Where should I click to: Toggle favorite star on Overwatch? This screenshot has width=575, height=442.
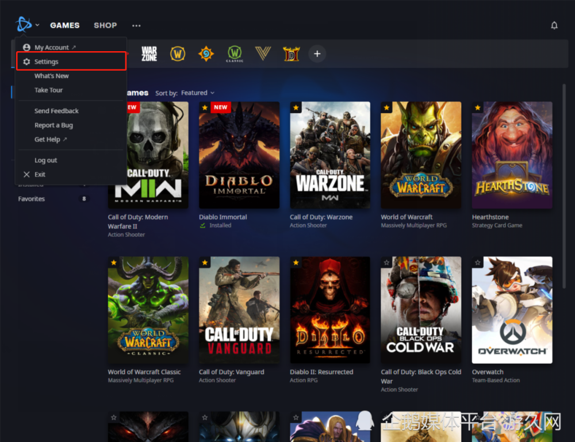[x=477, y=263]
